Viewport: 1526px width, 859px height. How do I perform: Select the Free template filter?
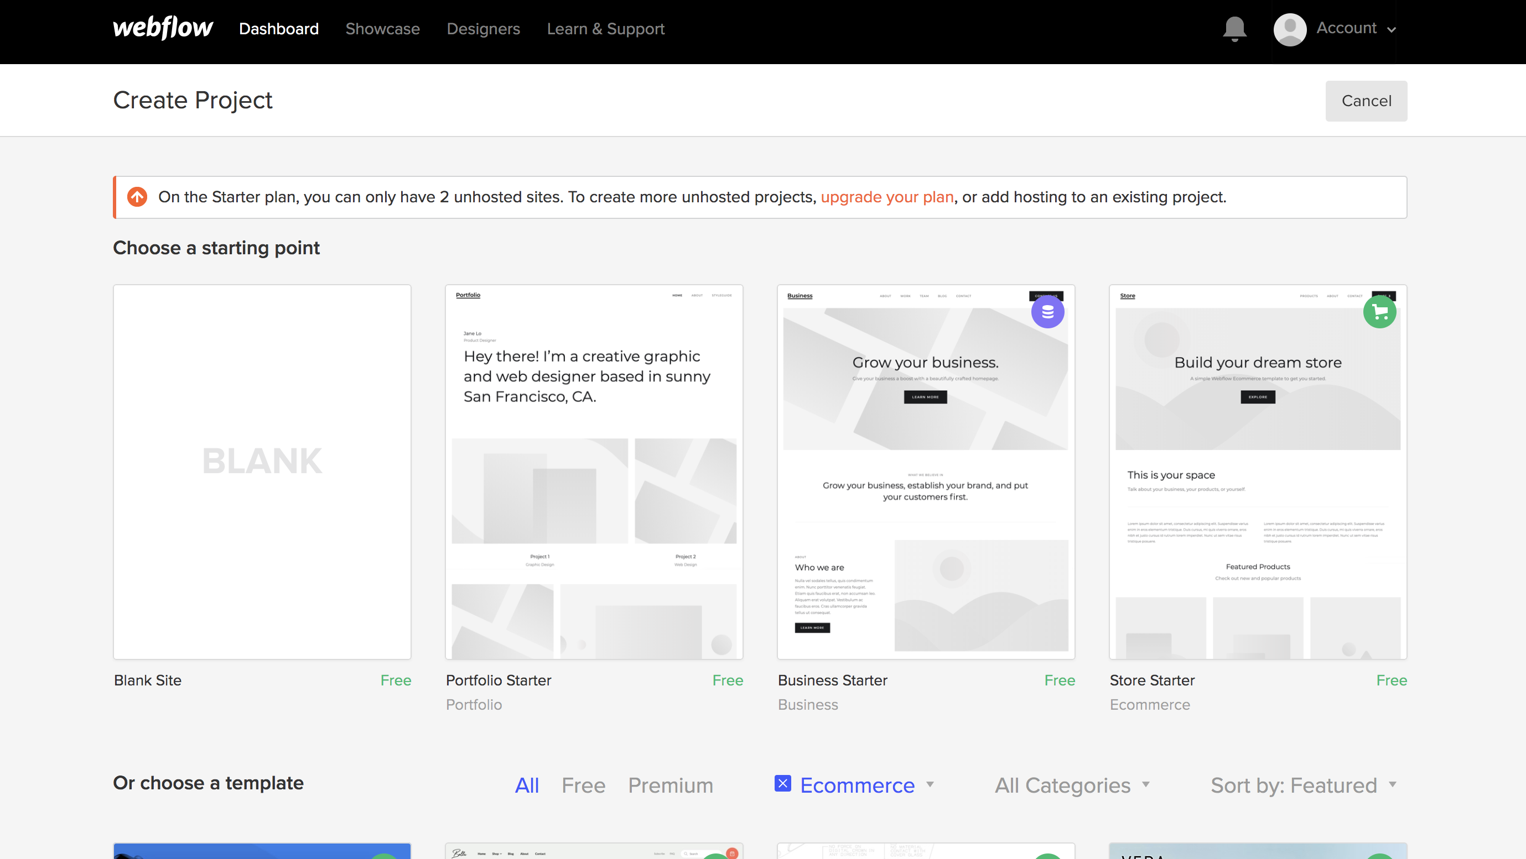coord(583,785)
